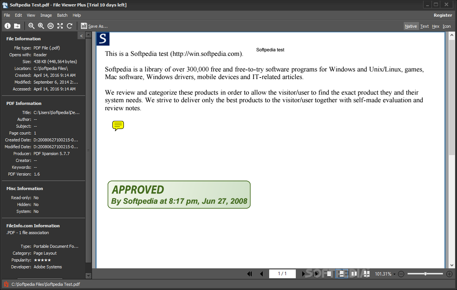Open the Batch menu
This screenshot has width=457, height=290.
tap(62, 15)
